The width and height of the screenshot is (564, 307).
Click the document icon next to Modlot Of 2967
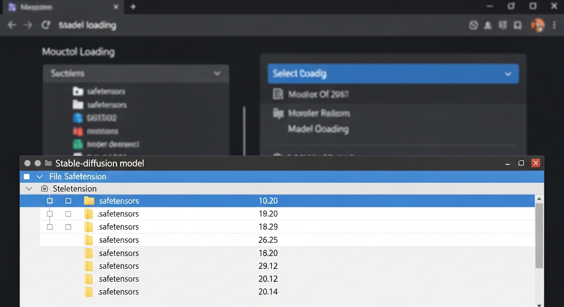point(278,94)
